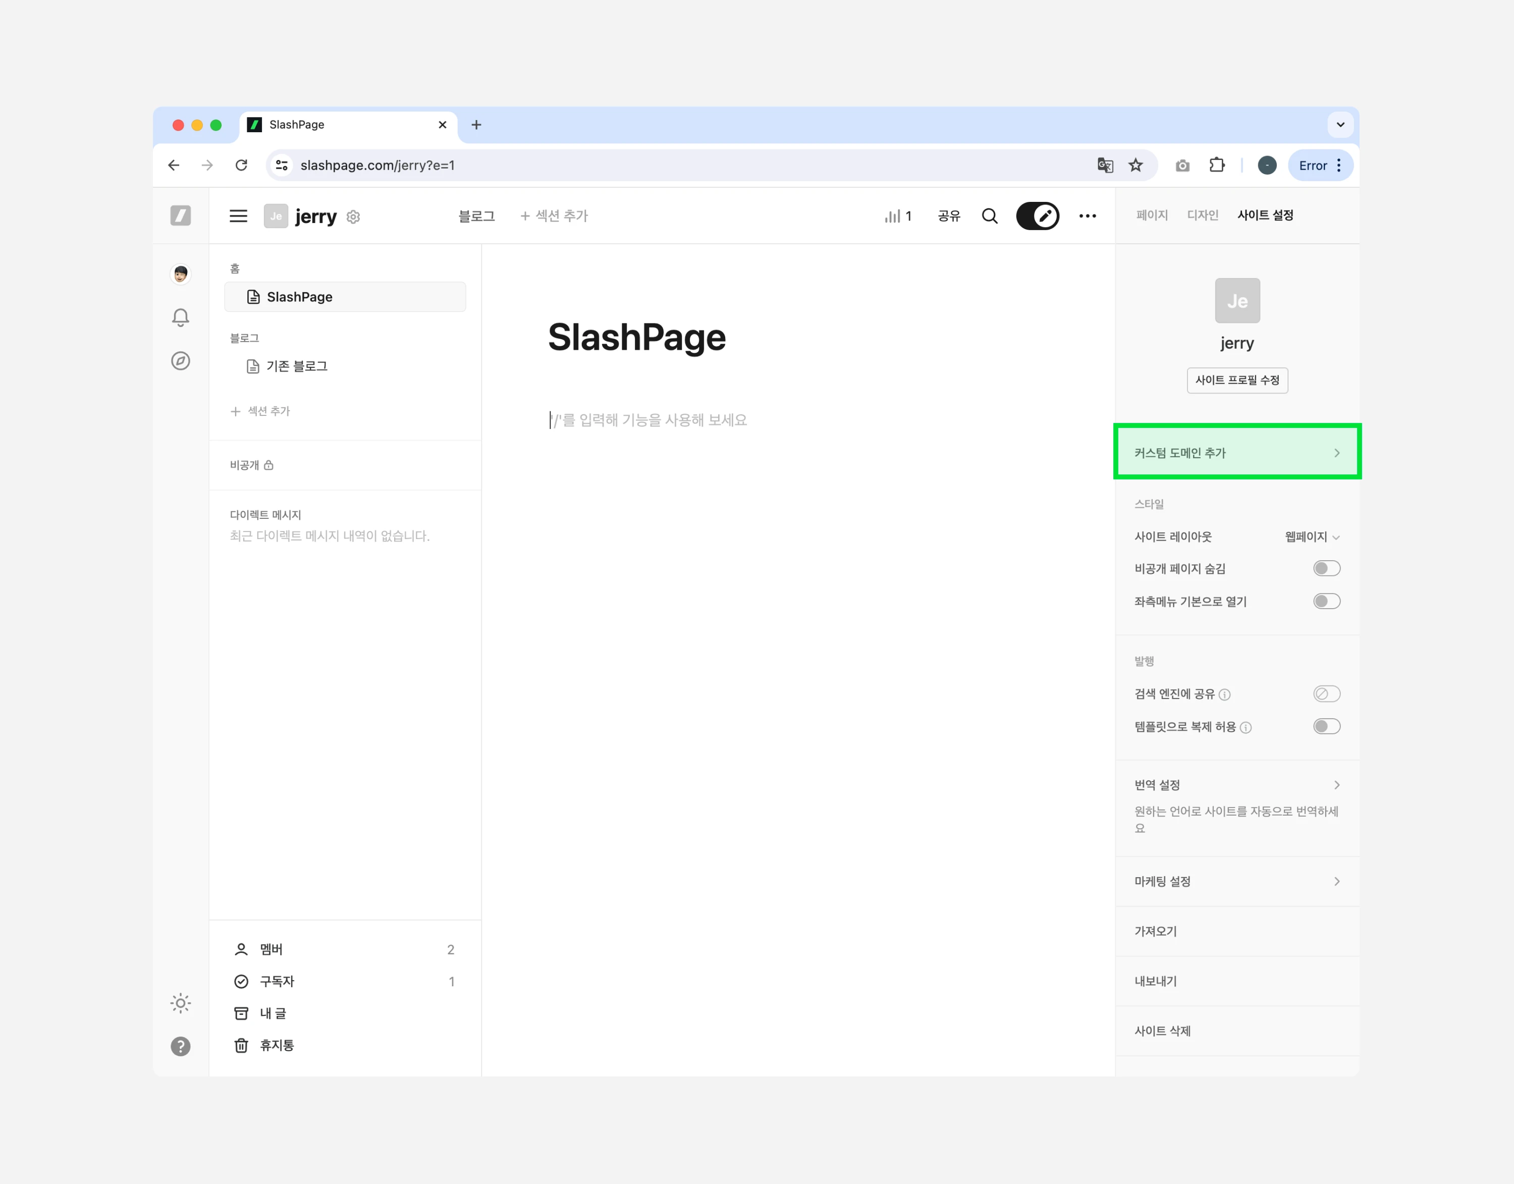Click the statistics bar chart icon
The height and width of the screenshot is (1184, 1514).
[x=893, y=217]
